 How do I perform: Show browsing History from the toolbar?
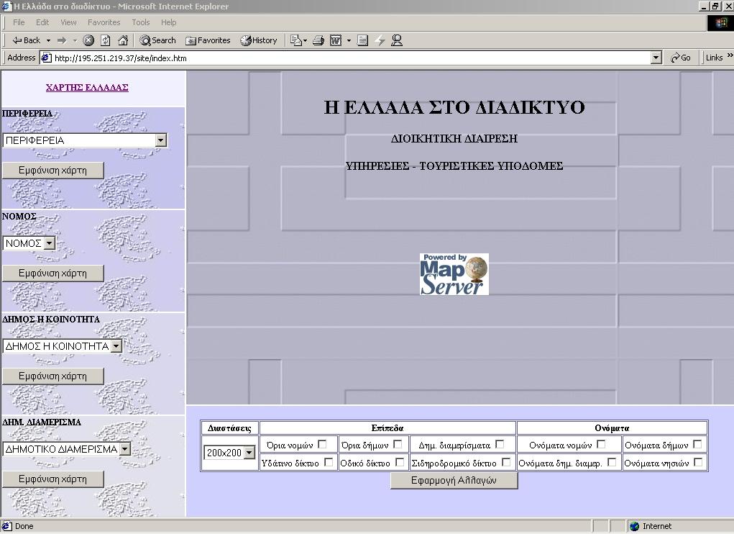click(x=259, y=40)
